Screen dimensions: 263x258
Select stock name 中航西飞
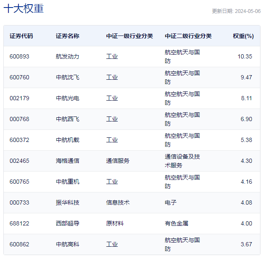click(67, 119)
